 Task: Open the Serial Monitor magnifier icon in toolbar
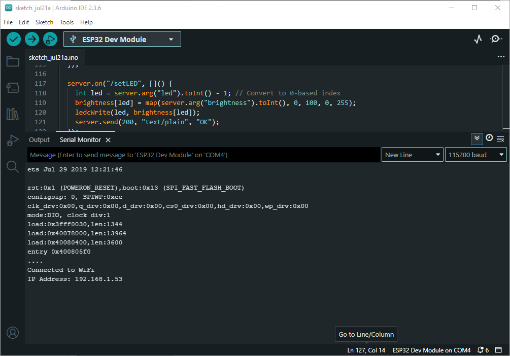[x=496, y=40]
